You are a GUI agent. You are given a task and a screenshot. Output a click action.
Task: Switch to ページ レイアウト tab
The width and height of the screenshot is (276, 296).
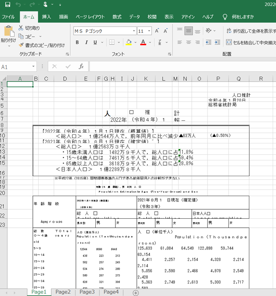pos(90,17)
